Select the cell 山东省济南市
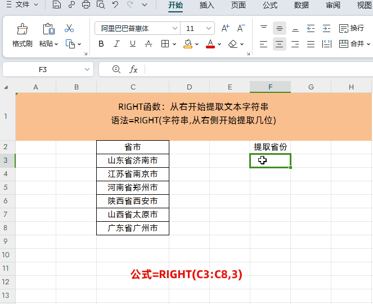 tap(133, 160)
